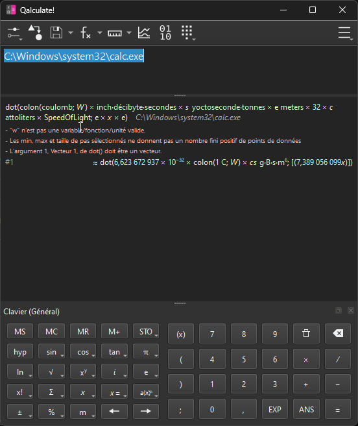This screenshot has width=358, height=426.
Task: Click the history/keypad divider handle dots
Action: 180,303
